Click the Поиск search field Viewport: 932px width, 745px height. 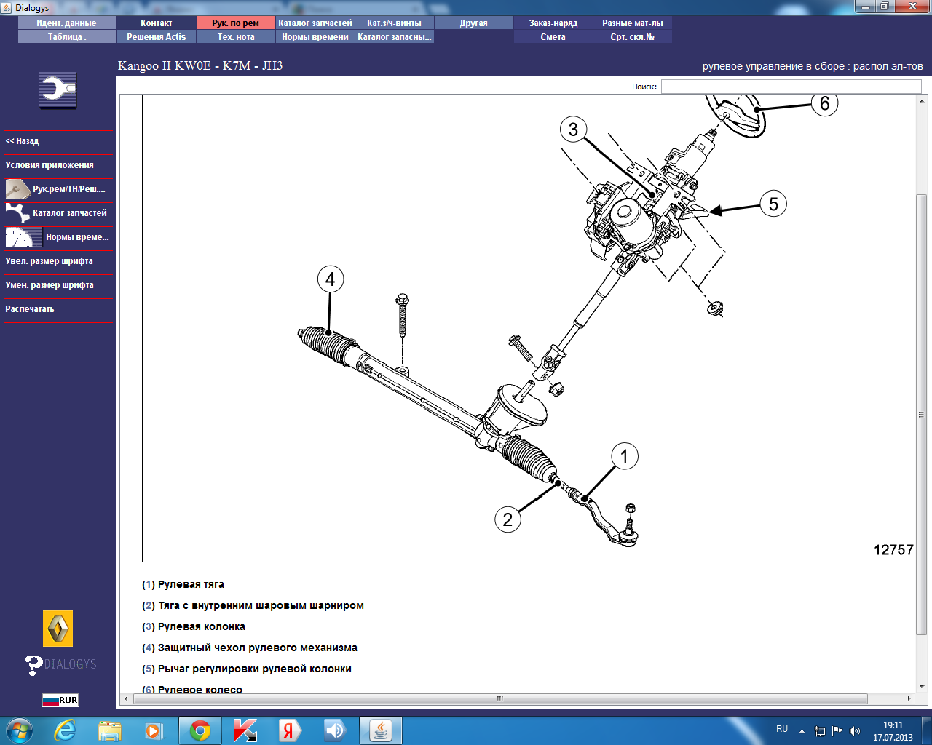click(x=791, y=87)
